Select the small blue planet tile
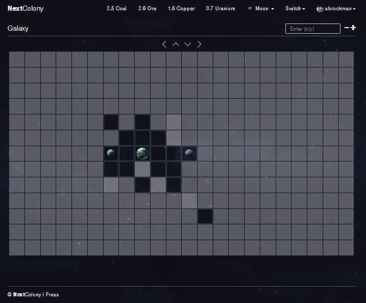 [x=111, y=153]
